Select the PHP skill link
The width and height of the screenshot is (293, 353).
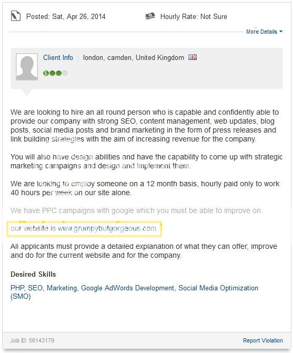pyautogui.click(x=17, y=288)
